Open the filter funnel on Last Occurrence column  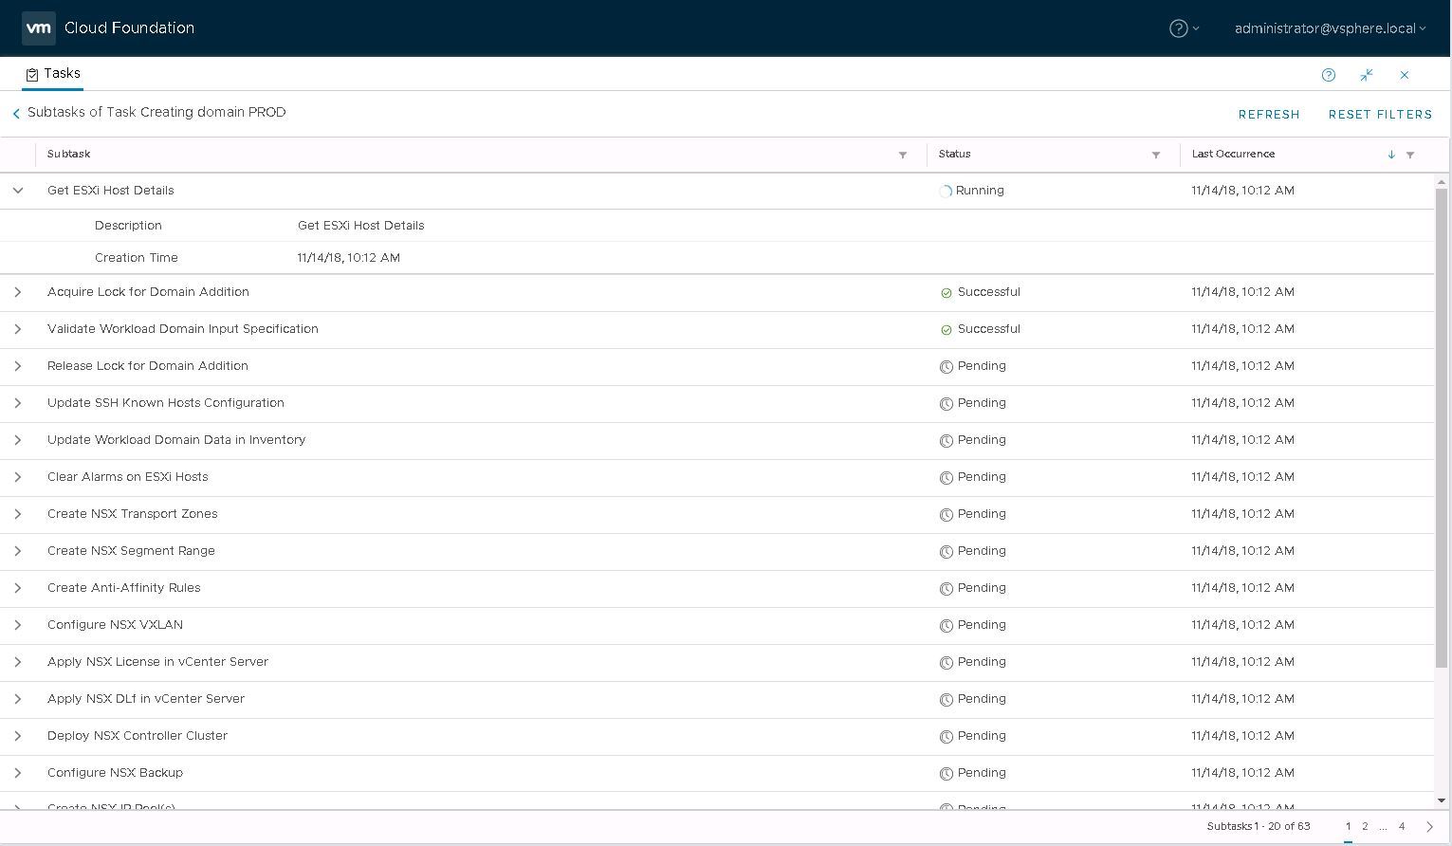(1412, 154)
